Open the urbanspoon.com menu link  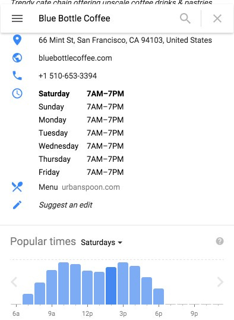pos(91,187)
